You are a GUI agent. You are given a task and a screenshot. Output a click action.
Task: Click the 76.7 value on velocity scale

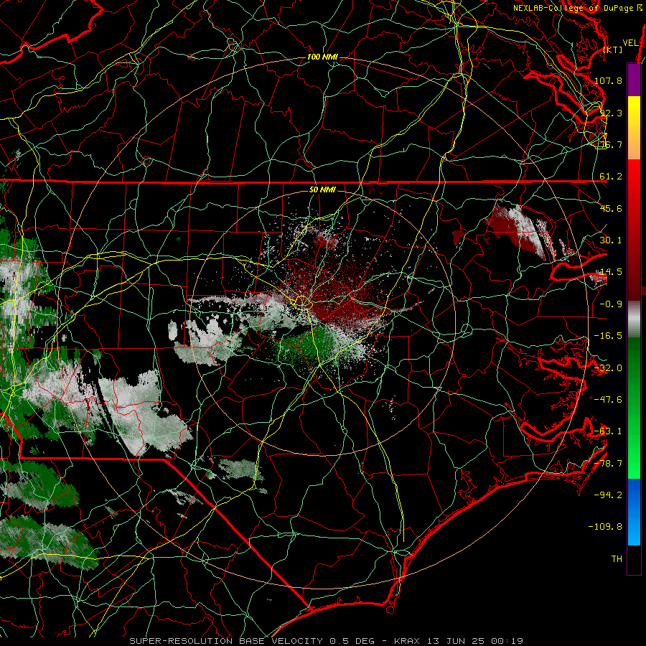pyautogui.click(x=611, y=144)
